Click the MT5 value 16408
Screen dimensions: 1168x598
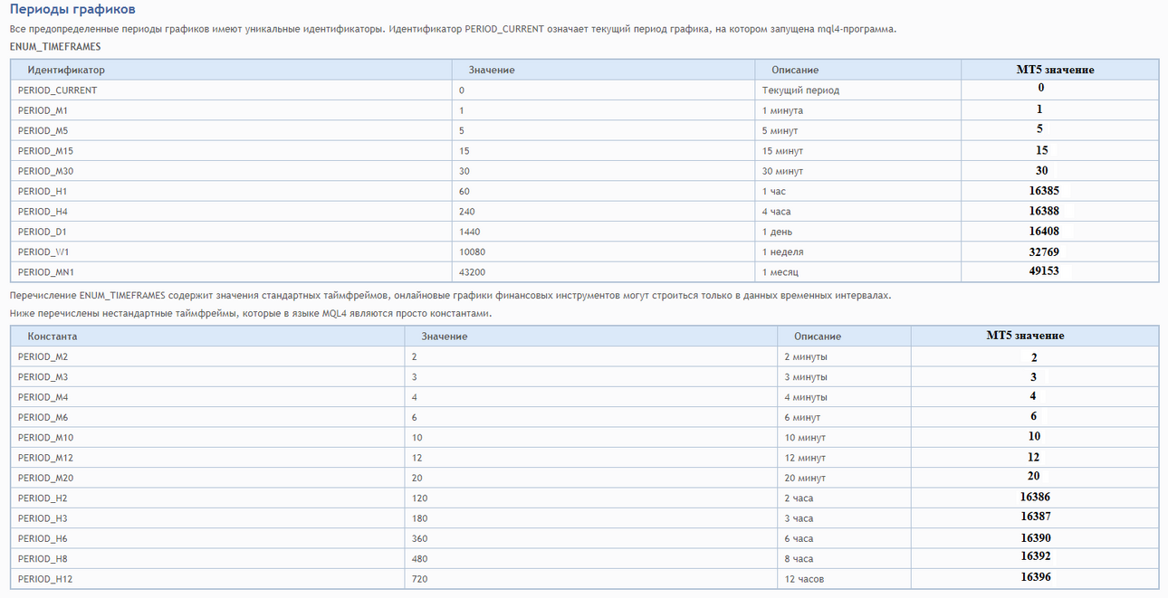1044,231
